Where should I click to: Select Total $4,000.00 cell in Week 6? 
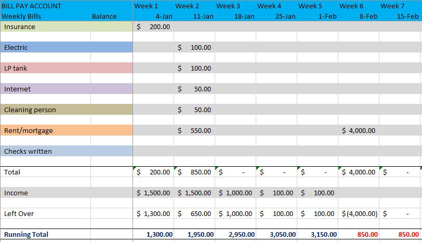(359, 172)
